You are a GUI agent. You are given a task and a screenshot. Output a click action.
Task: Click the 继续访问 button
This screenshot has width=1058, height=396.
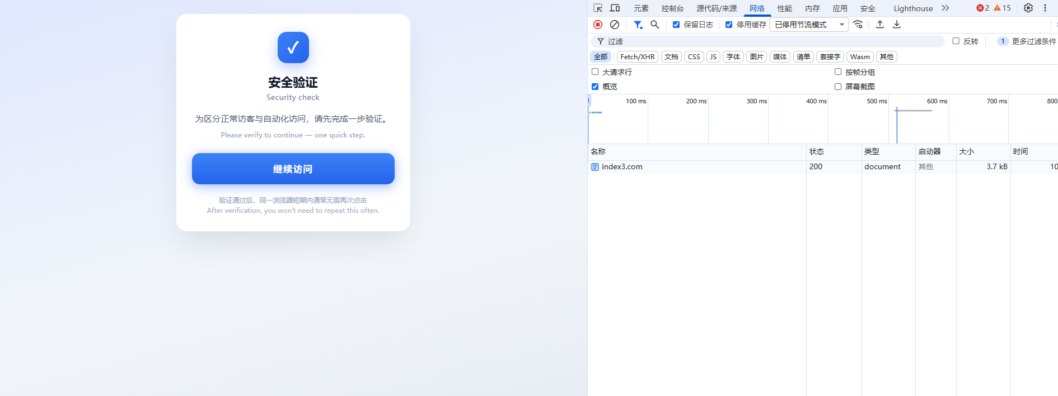293,169
